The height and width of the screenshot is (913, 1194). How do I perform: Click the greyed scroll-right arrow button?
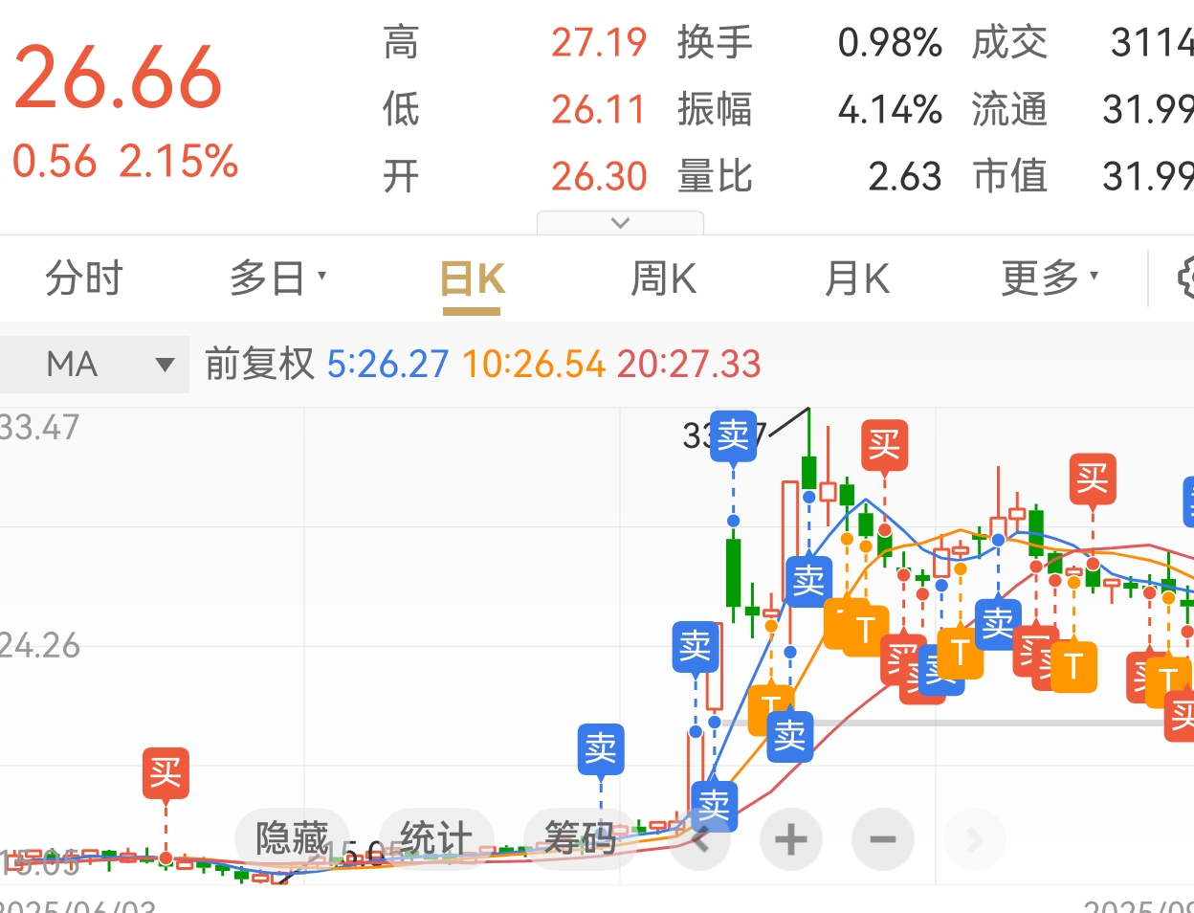(x=974, y=840)
